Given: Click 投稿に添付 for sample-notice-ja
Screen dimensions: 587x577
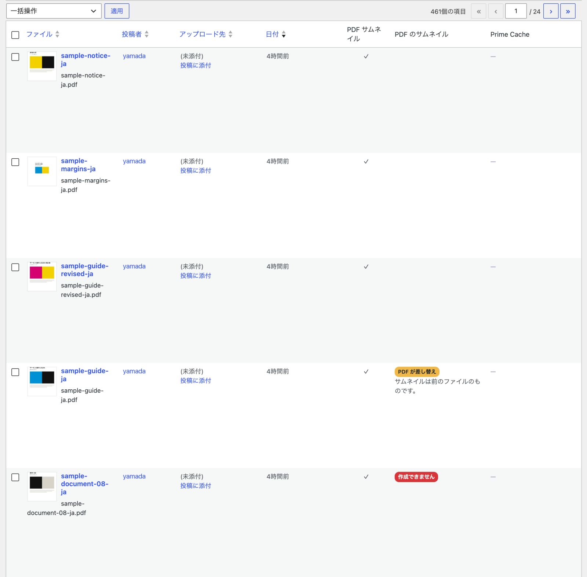Looking at the screenshot, I should 196,65.
